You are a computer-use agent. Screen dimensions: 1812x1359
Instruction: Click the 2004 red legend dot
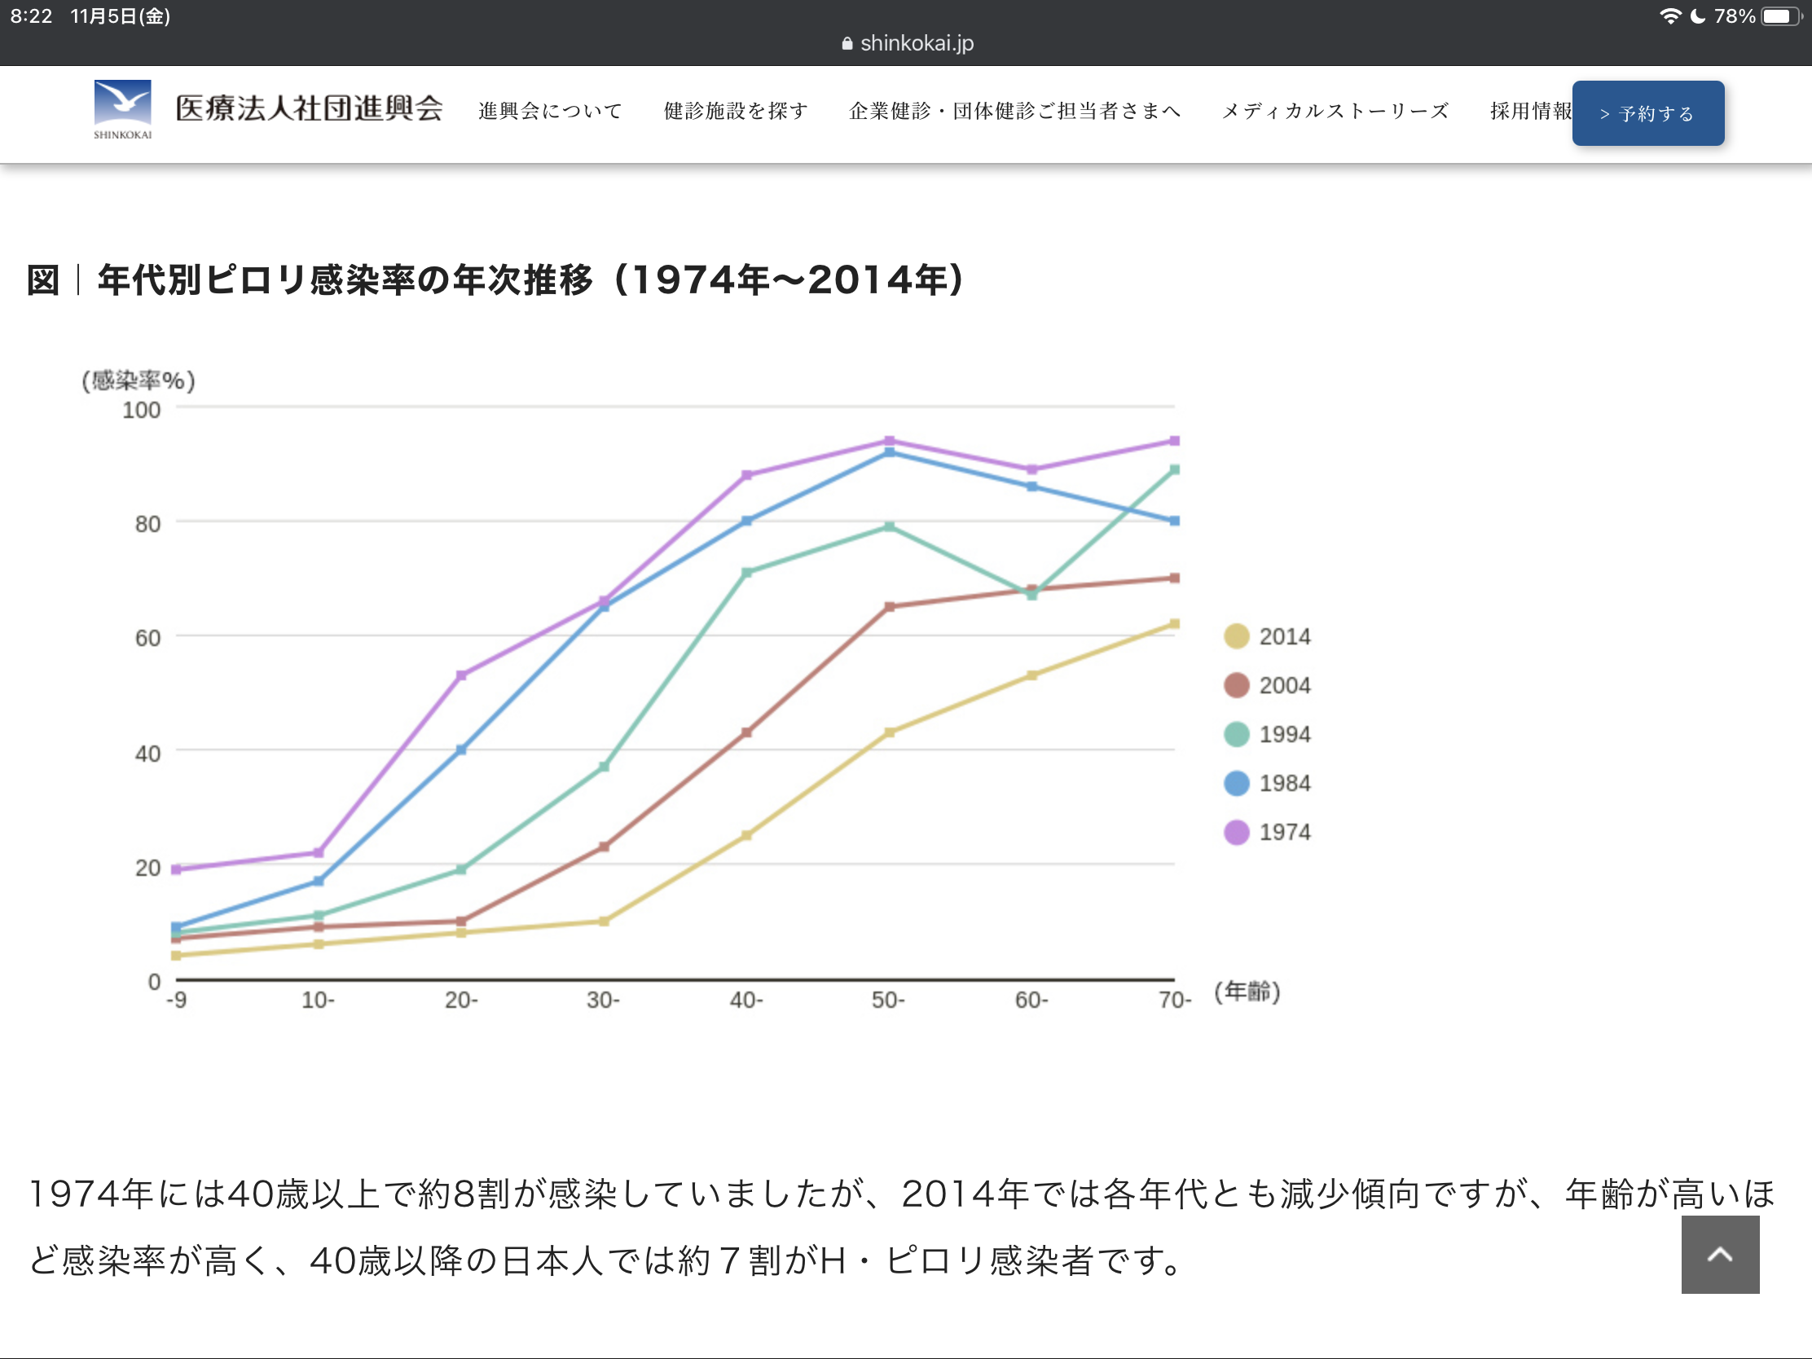1235,686
